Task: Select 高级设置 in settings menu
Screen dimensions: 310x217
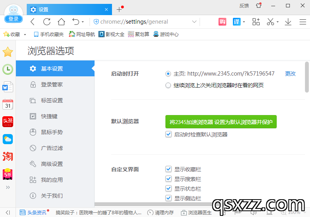Action: click(55, 164)
